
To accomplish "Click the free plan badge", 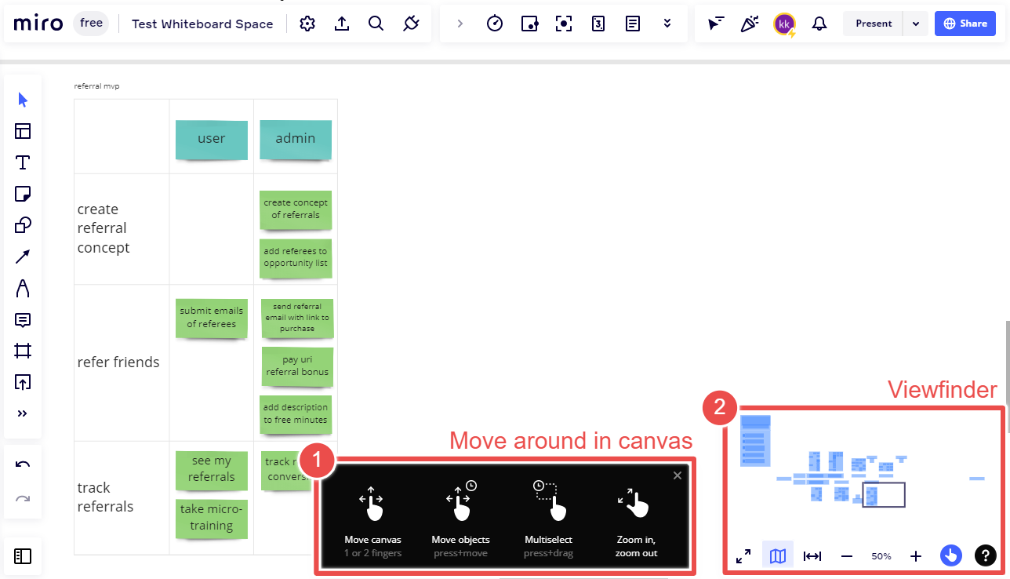I will click(92, 24).
